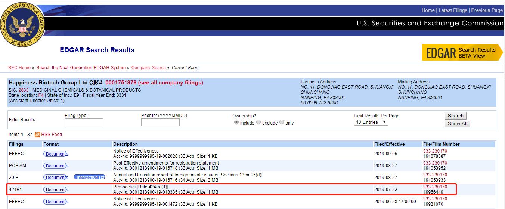Open Documents for POS AM filing
Viewport: 505px width, 209px height.
(56, 166)
